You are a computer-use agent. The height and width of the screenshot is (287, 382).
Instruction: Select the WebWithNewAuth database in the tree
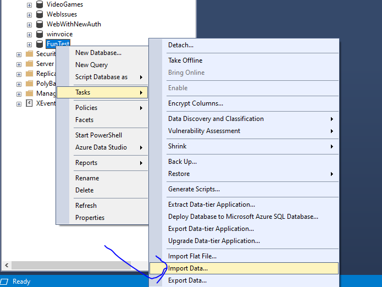tap(74, 24)
